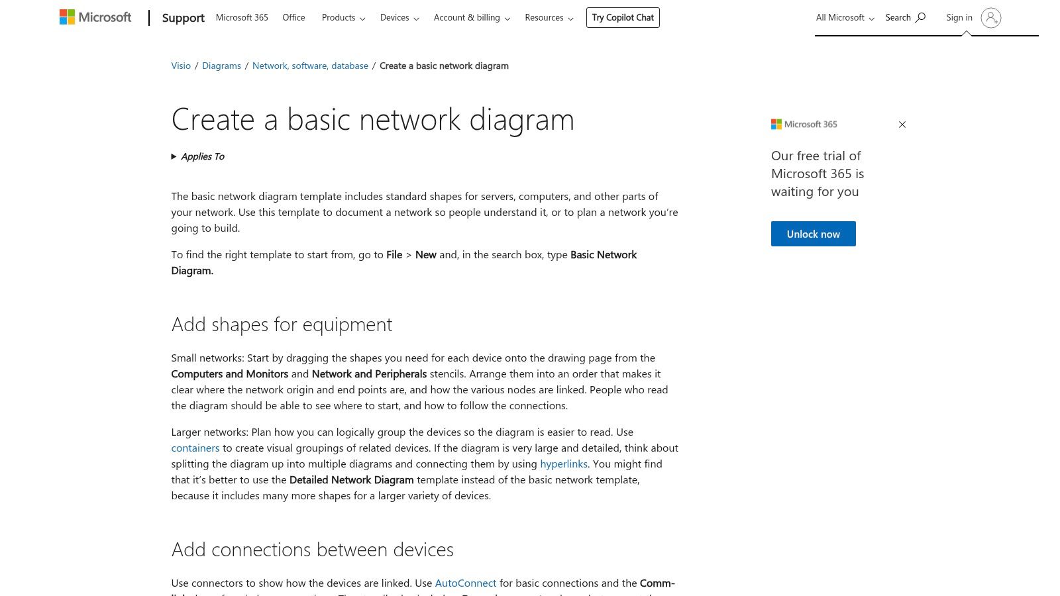Expand the Applies To section
The height and width of the screenshot is (596, 1060).
coord(198,157)
